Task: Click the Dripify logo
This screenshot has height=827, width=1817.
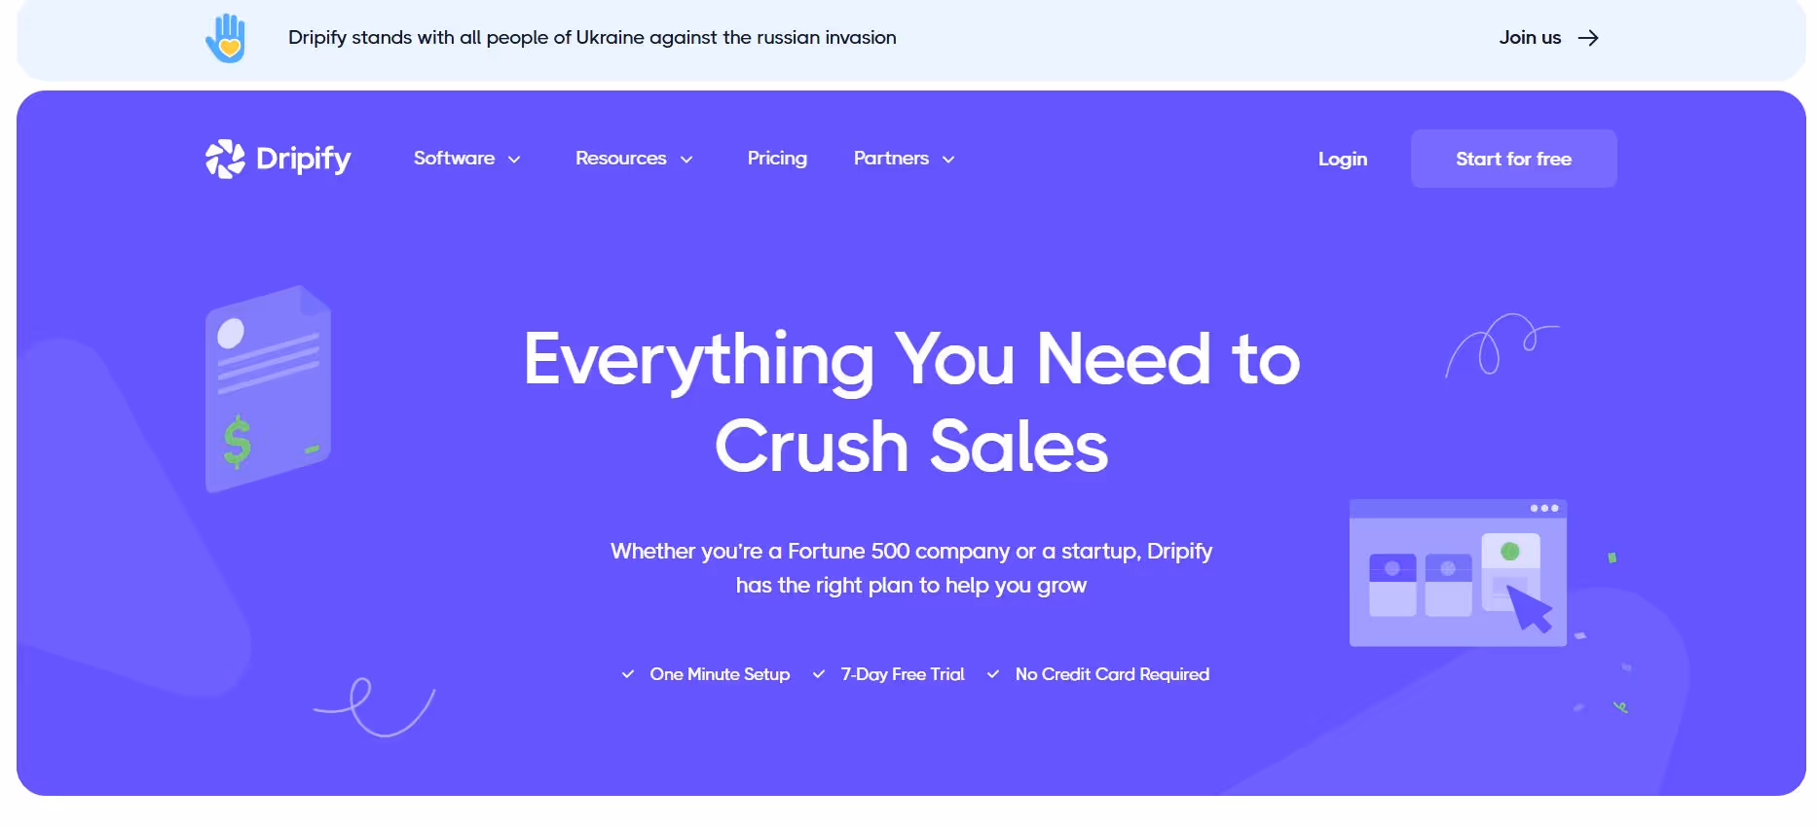Action: coord(278,159)
